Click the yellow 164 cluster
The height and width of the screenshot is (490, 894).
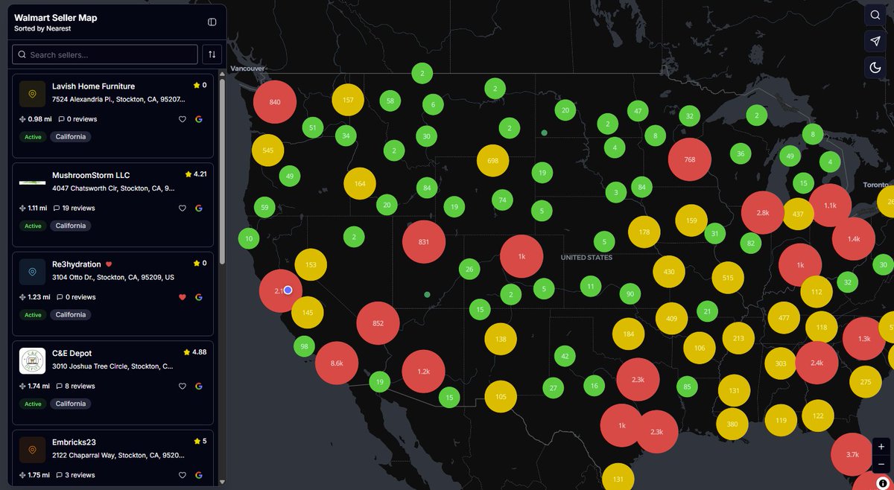(x=360, y=184)
